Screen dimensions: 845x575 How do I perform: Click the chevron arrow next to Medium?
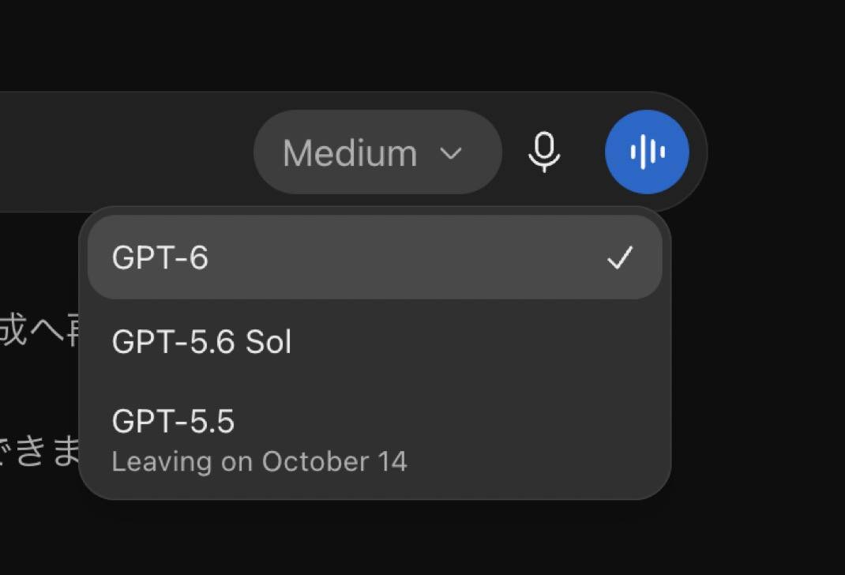[x=450, y=153]
